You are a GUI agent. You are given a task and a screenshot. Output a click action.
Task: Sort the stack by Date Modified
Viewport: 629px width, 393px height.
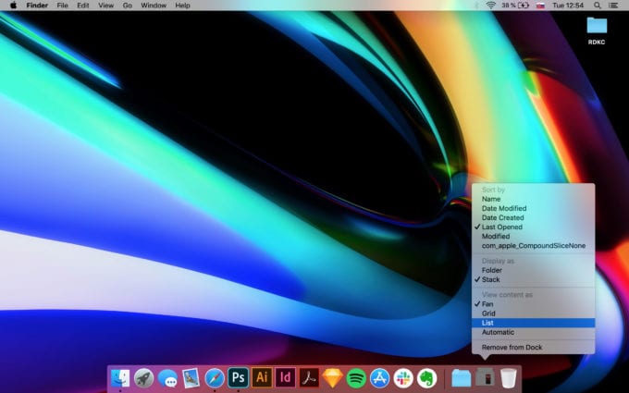pos(503,209)
